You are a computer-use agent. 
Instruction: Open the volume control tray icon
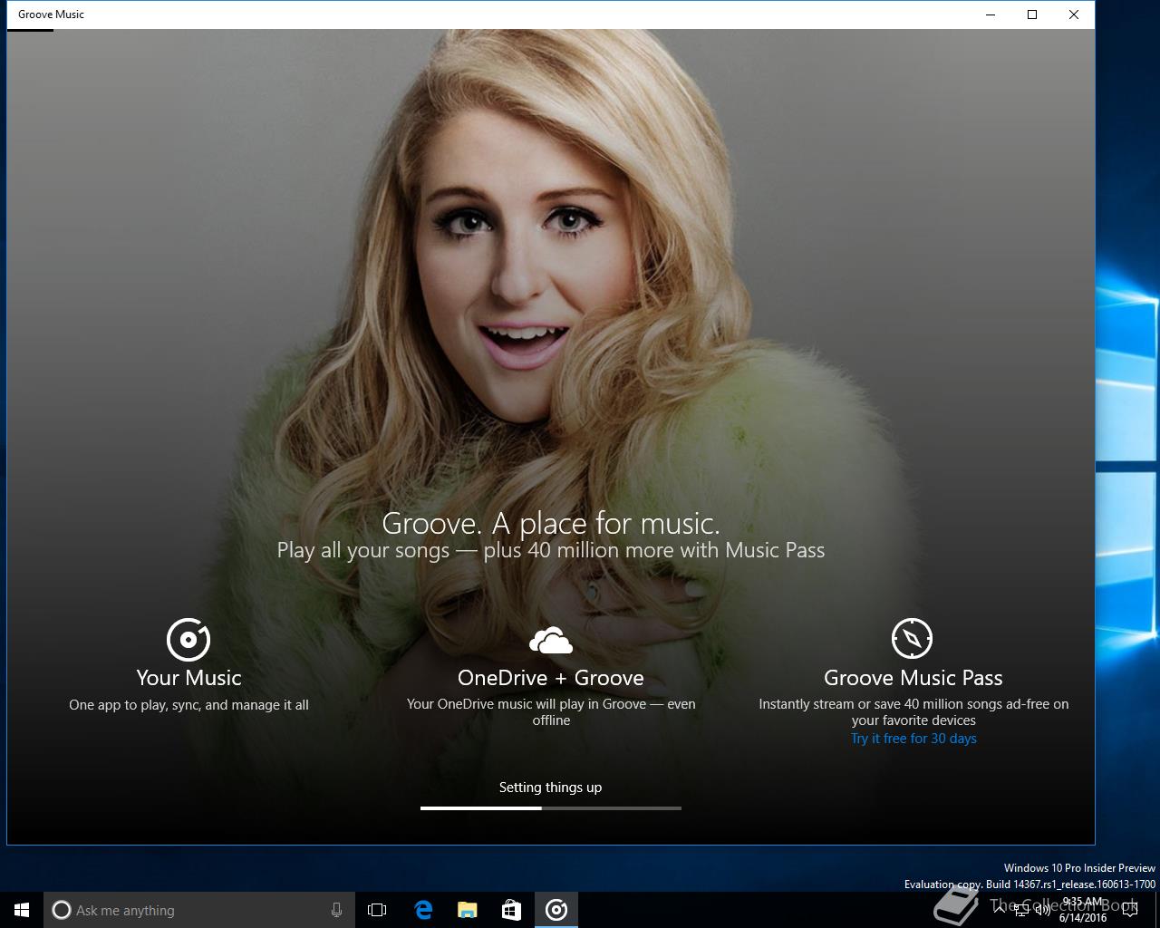point(1042,910)
